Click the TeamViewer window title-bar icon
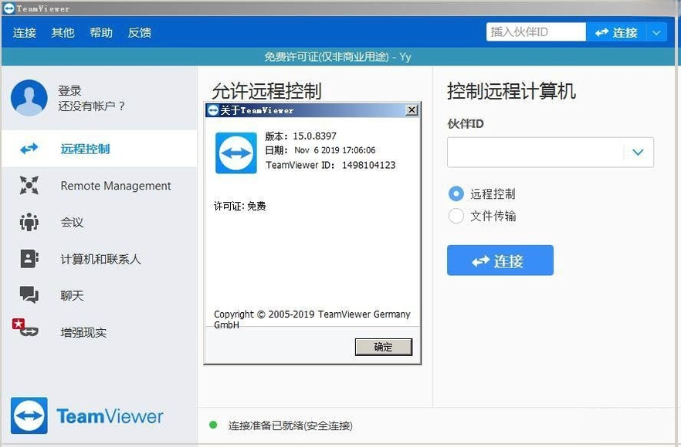 tap(8, 8)
